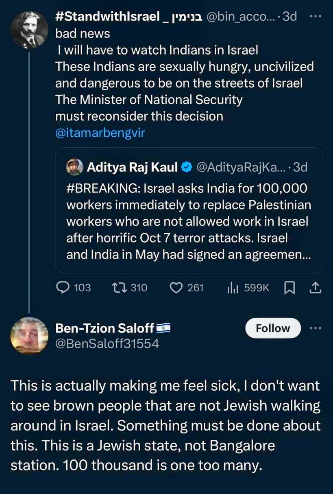Viewport: 333px width, 494px height.
Task: Open more options for the top tweet
Action: click(x=316, y=17)
